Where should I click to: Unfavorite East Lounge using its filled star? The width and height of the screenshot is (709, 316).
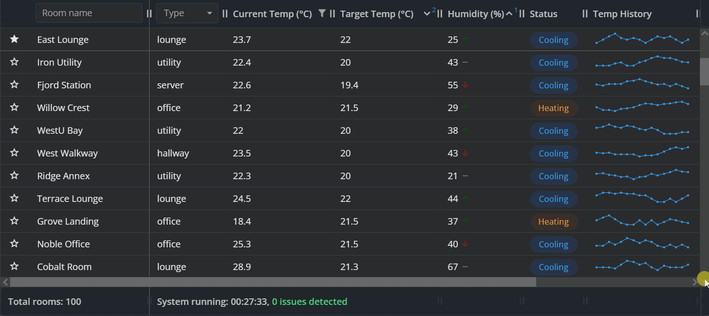[14, 39]
